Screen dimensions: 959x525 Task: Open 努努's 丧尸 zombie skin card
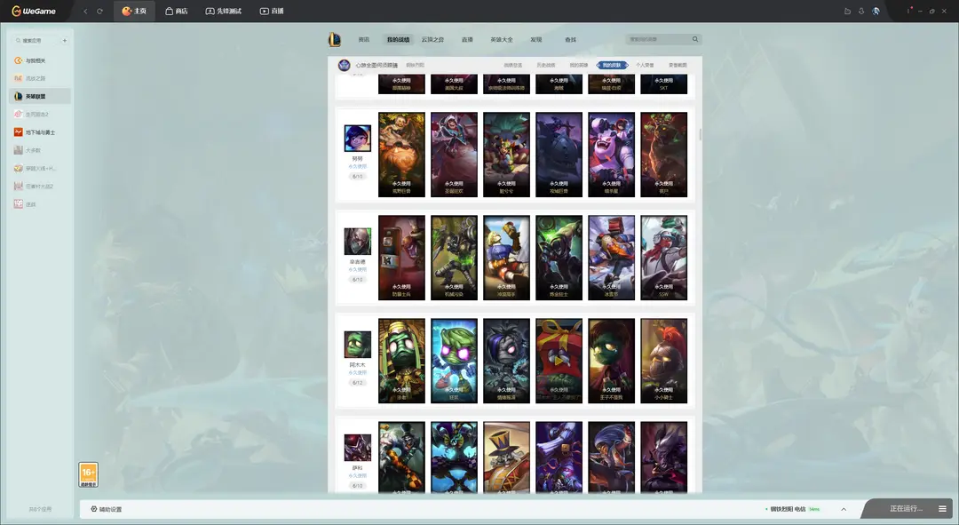pyautogui.click(x=663, y=155)
